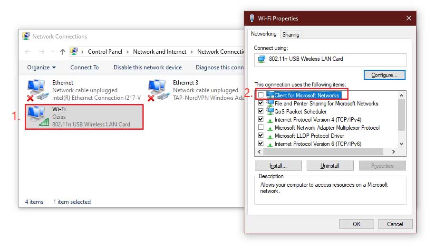Select Internet Protocol Version 6 (TCP/IPv6) text
Image resolution: width=445 pixels, height=248 pixels.
click(318, 144)
